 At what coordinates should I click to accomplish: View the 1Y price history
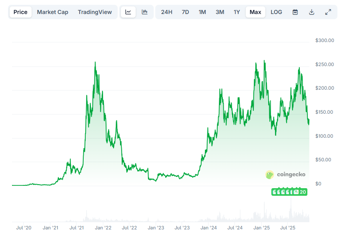pyautogui.click(x=237, y=12)
